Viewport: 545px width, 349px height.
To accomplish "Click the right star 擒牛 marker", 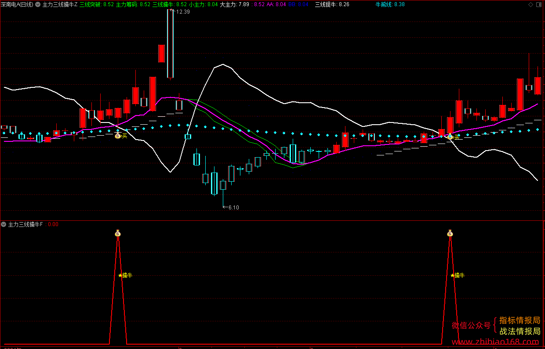I will (x=458, y=275).
